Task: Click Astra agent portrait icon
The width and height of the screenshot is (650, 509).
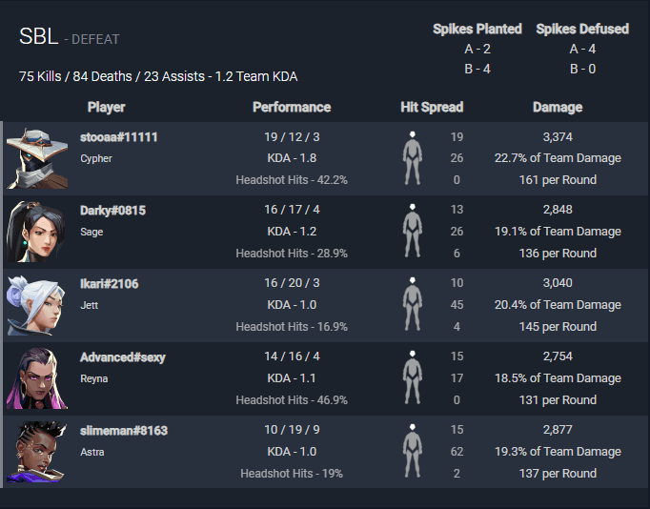Action: [x=37, y=452]
